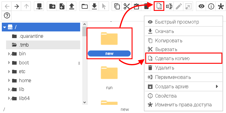Click the Resize image toolbar icon
The height and width of the screenshot is (113, 226).
188,6
